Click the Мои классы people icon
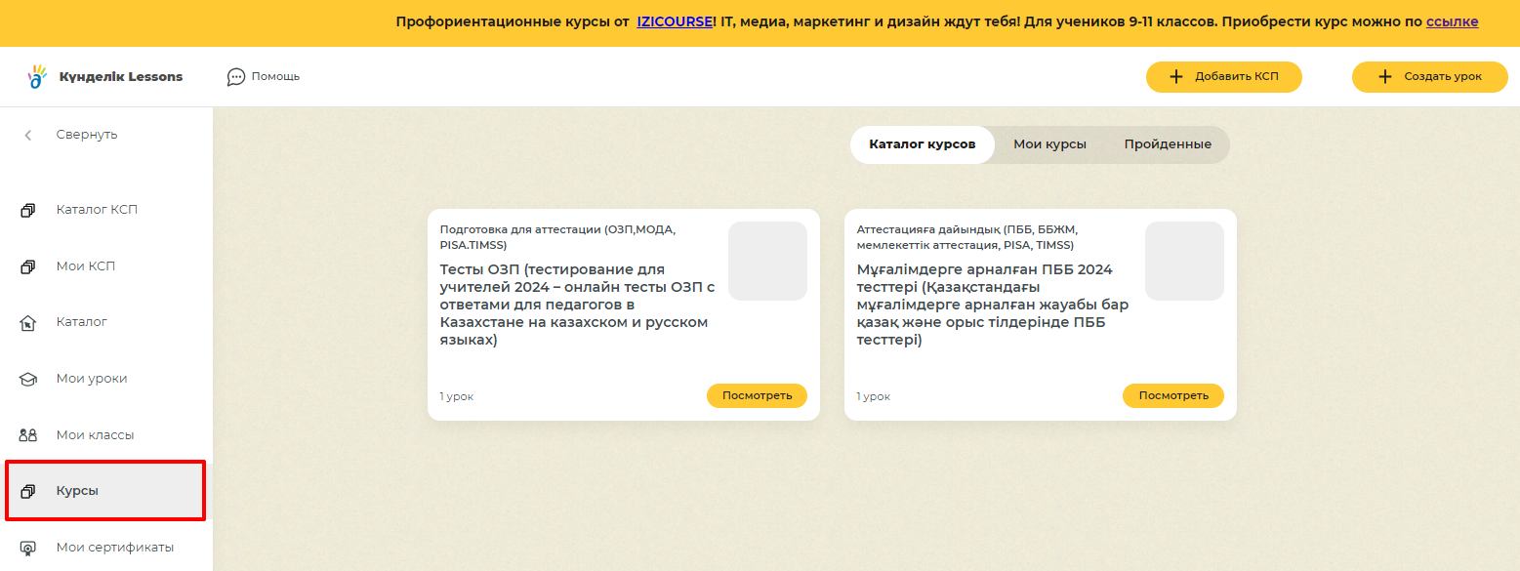This screenshot has width=1520, height=571. tap(28, 435)
